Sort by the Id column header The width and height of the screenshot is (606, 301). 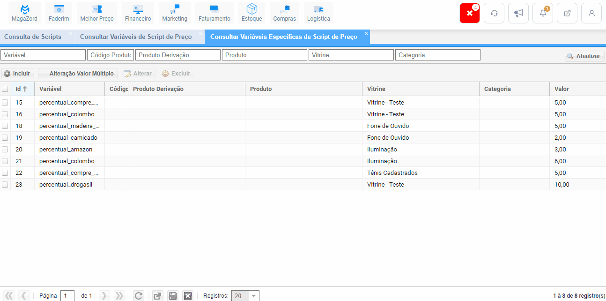[x=22, y=89]
